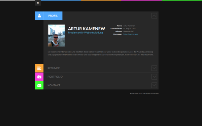The image size is (202, 126).
Task: Click the ARTUR KAMENEW heading
Action: [x=87, y=29]
